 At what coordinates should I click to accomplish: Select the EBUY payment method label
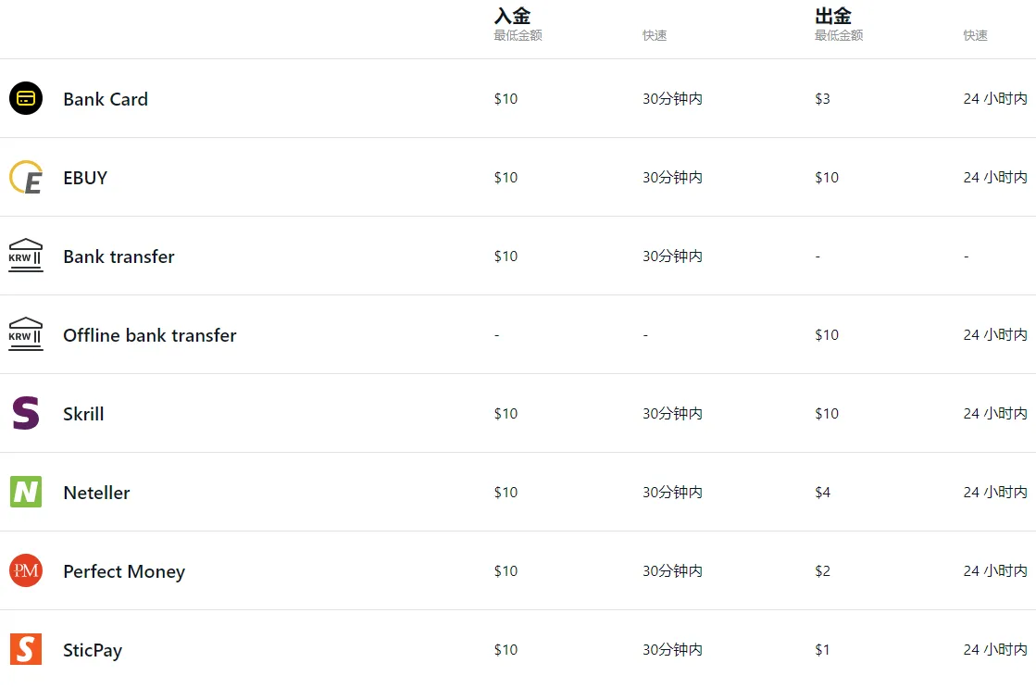85,178
